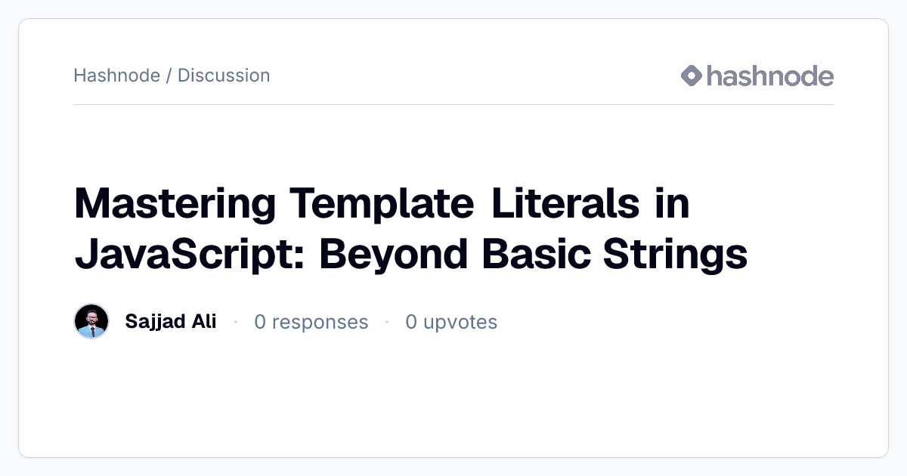The width and height of the screenshot is (907, 476).
Task: Click the dot between responses and upvotes
Action: click(387, 323)
